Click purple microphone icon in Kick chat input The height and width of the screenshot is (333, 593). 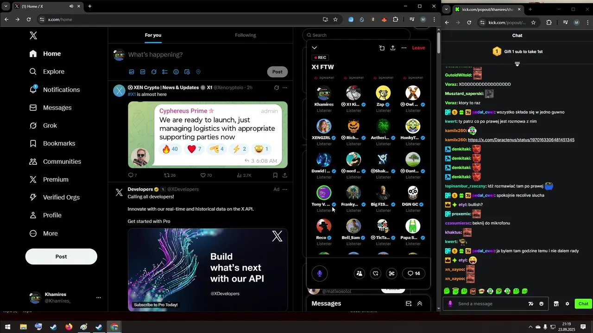point(450,304)
